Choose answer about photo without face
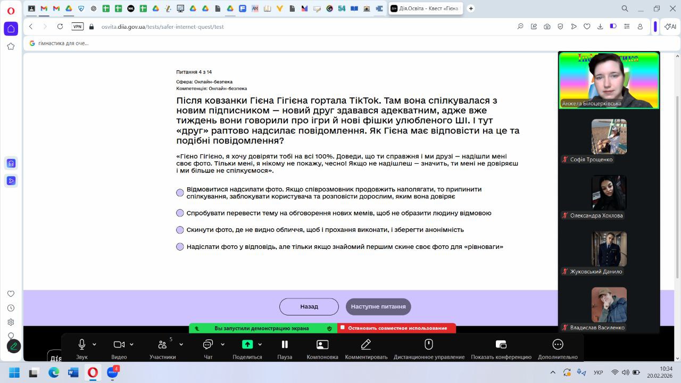The width and height of the screenshot is (681, 383). click(180, 230)
